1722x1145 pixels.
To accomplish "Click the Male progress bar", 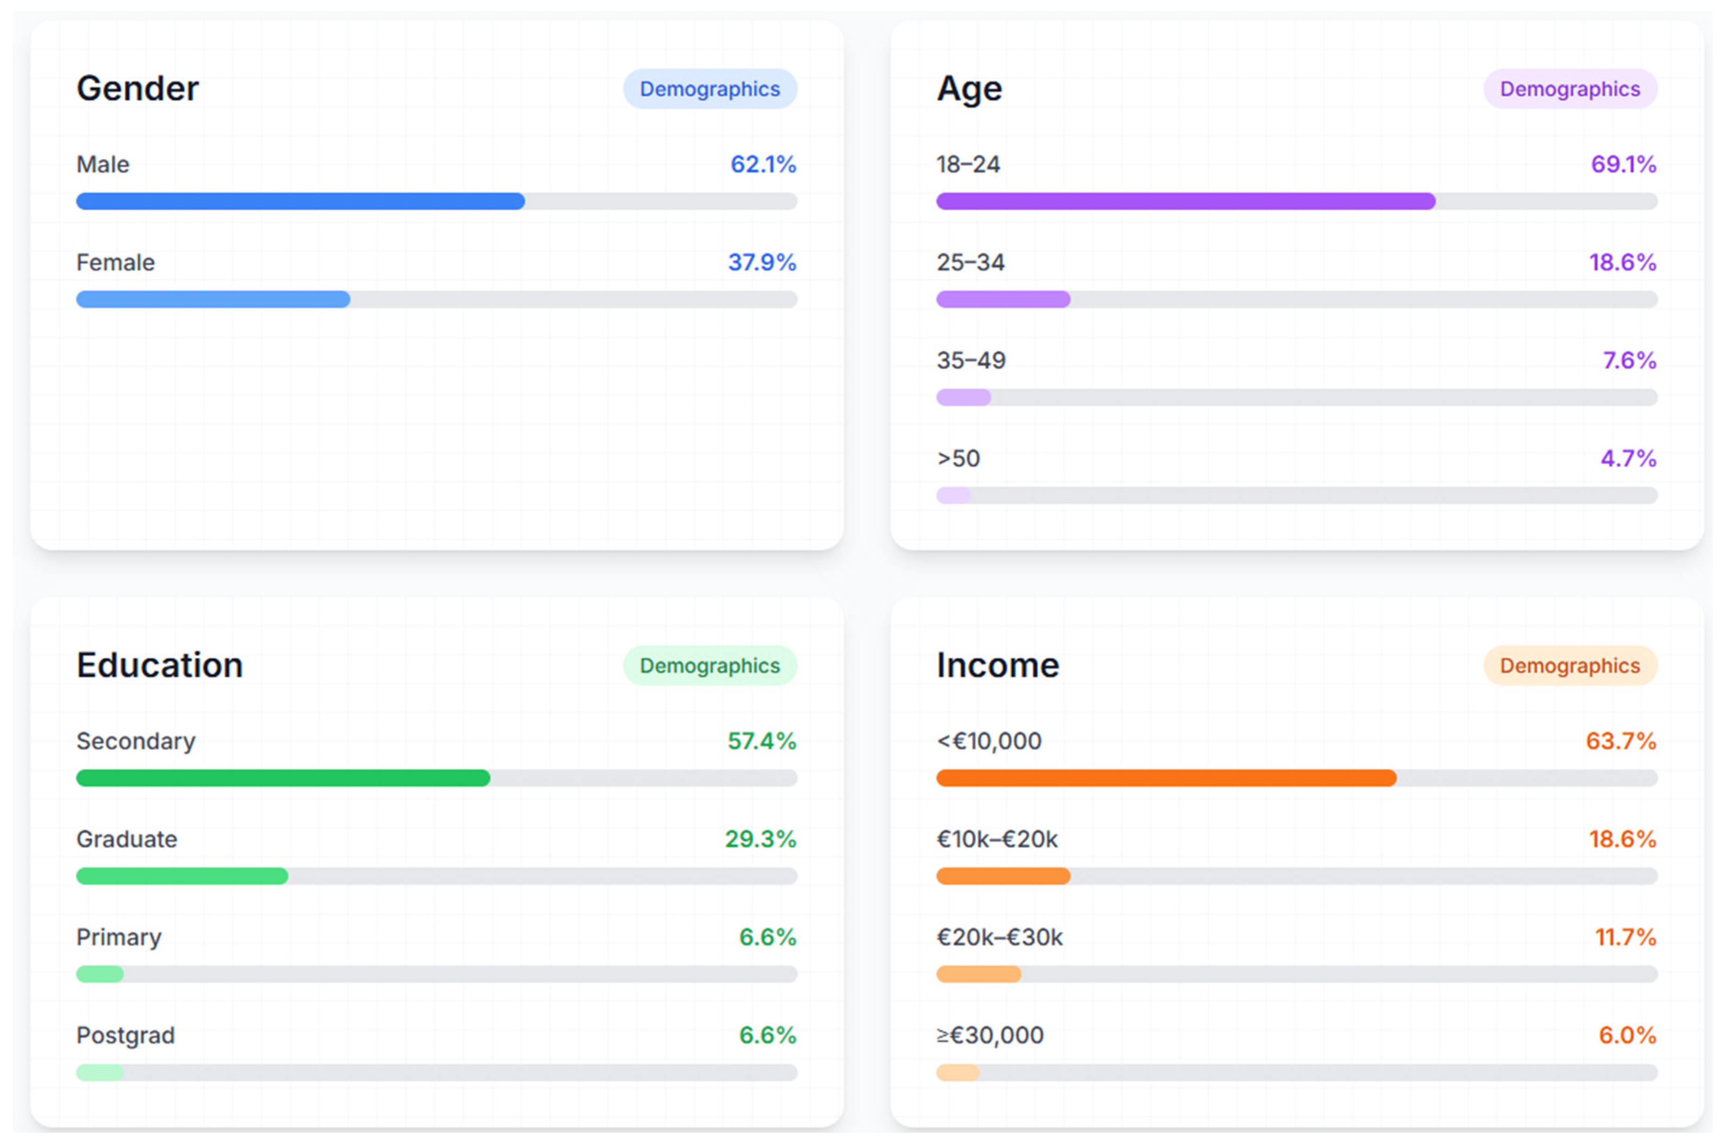I will point(436,201).
